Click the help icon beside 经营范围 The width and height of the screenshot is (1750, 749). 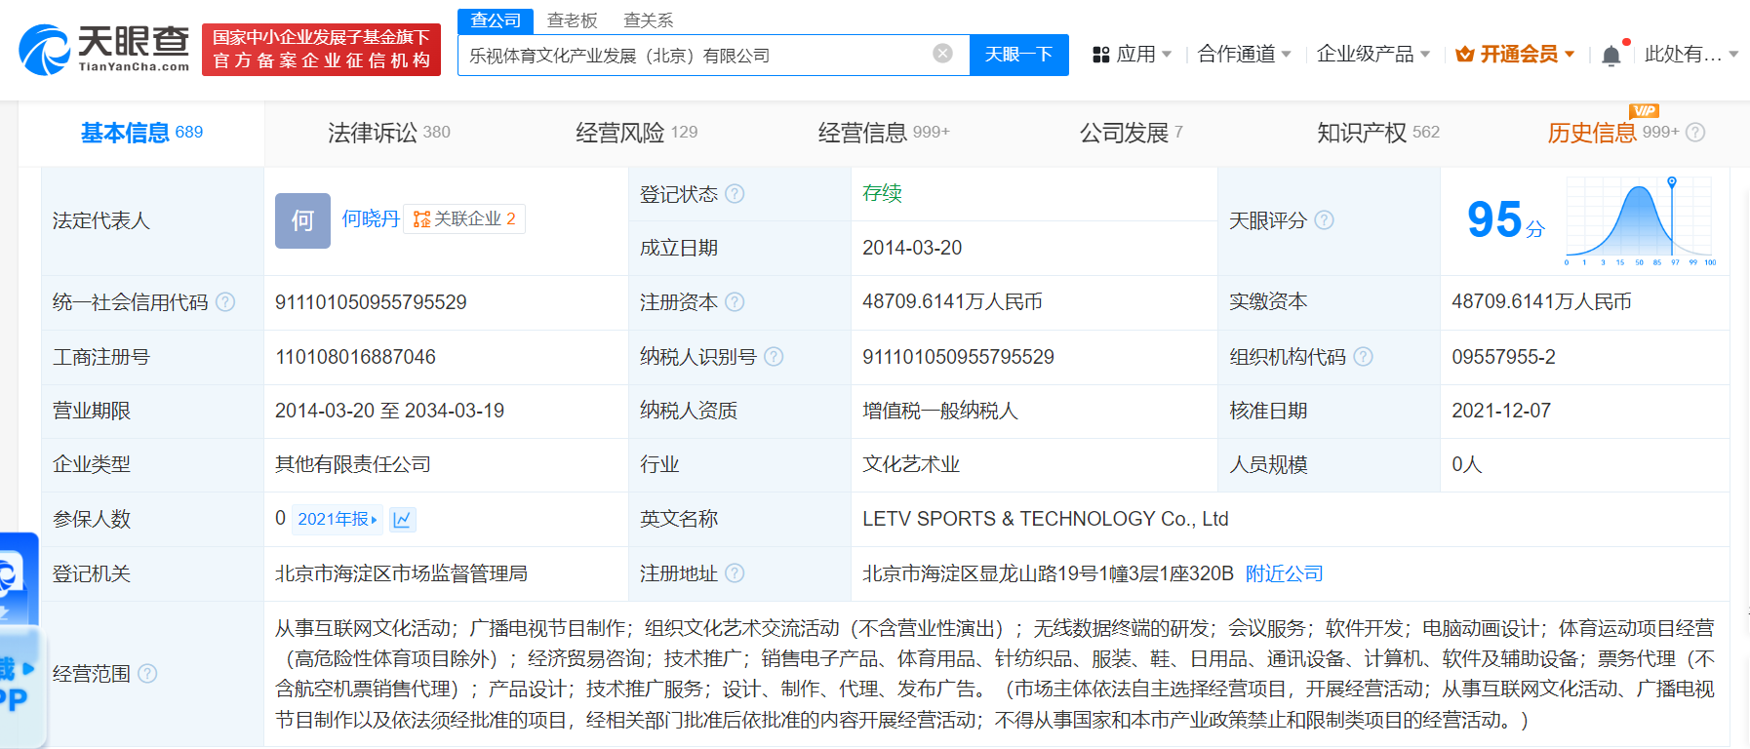point(147,674)
